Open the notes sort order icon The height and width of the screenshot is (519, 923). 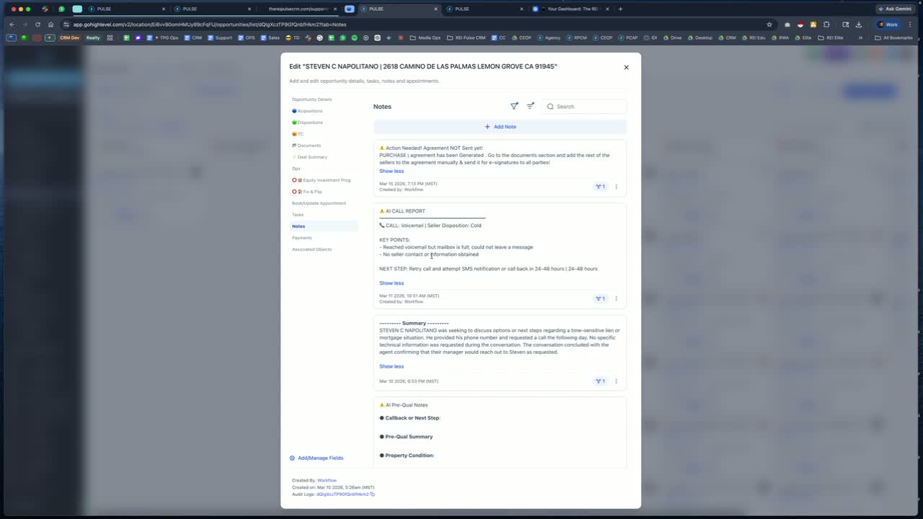coord(531,106)
